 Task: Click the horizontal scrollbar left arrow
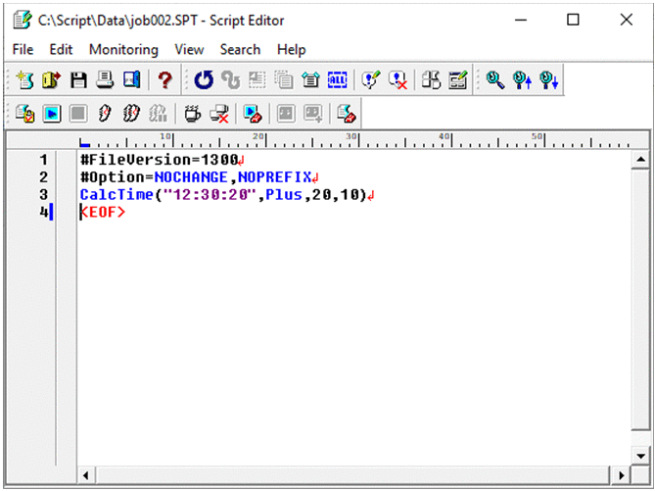coord(85,475)
